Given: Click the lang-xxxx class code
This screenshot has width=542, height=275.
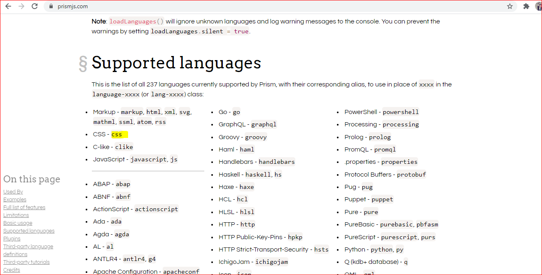Looking at the screenshot, I should tap(167, 94).
